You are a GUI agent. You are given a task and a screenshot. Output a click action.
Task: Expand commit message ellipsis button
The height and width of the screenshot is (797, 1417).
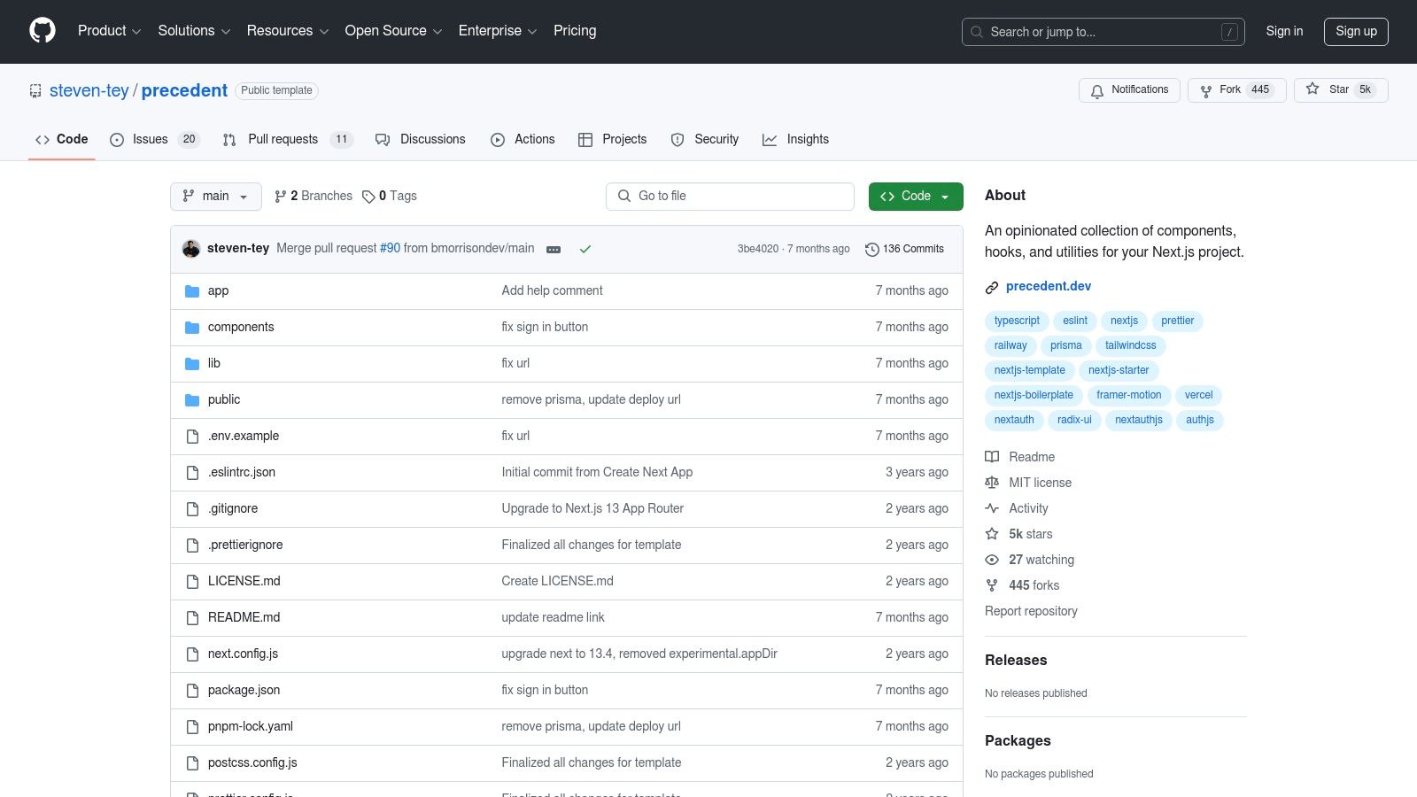(554, 250)
